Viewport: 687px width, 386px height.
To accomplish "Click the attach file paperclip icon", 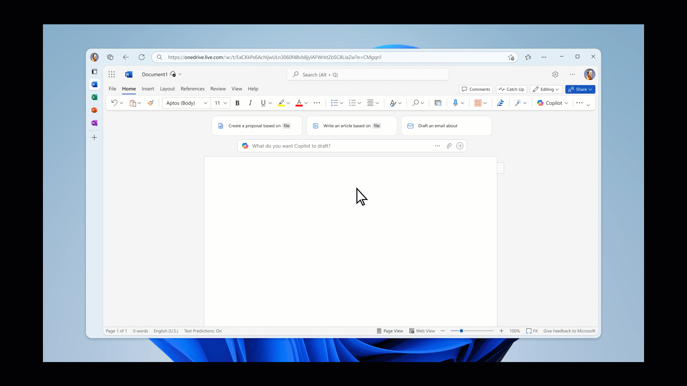I will [449, 146].
